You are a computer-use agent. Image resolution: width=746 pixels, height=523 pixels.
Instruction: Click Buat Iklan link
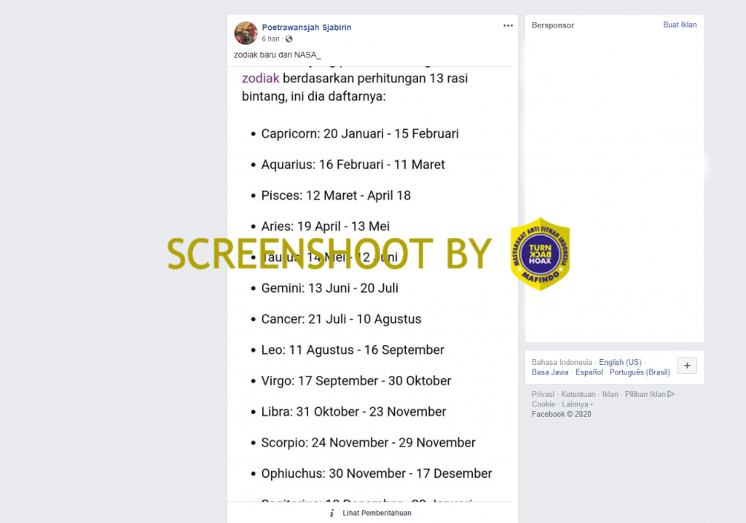(680, 25)
